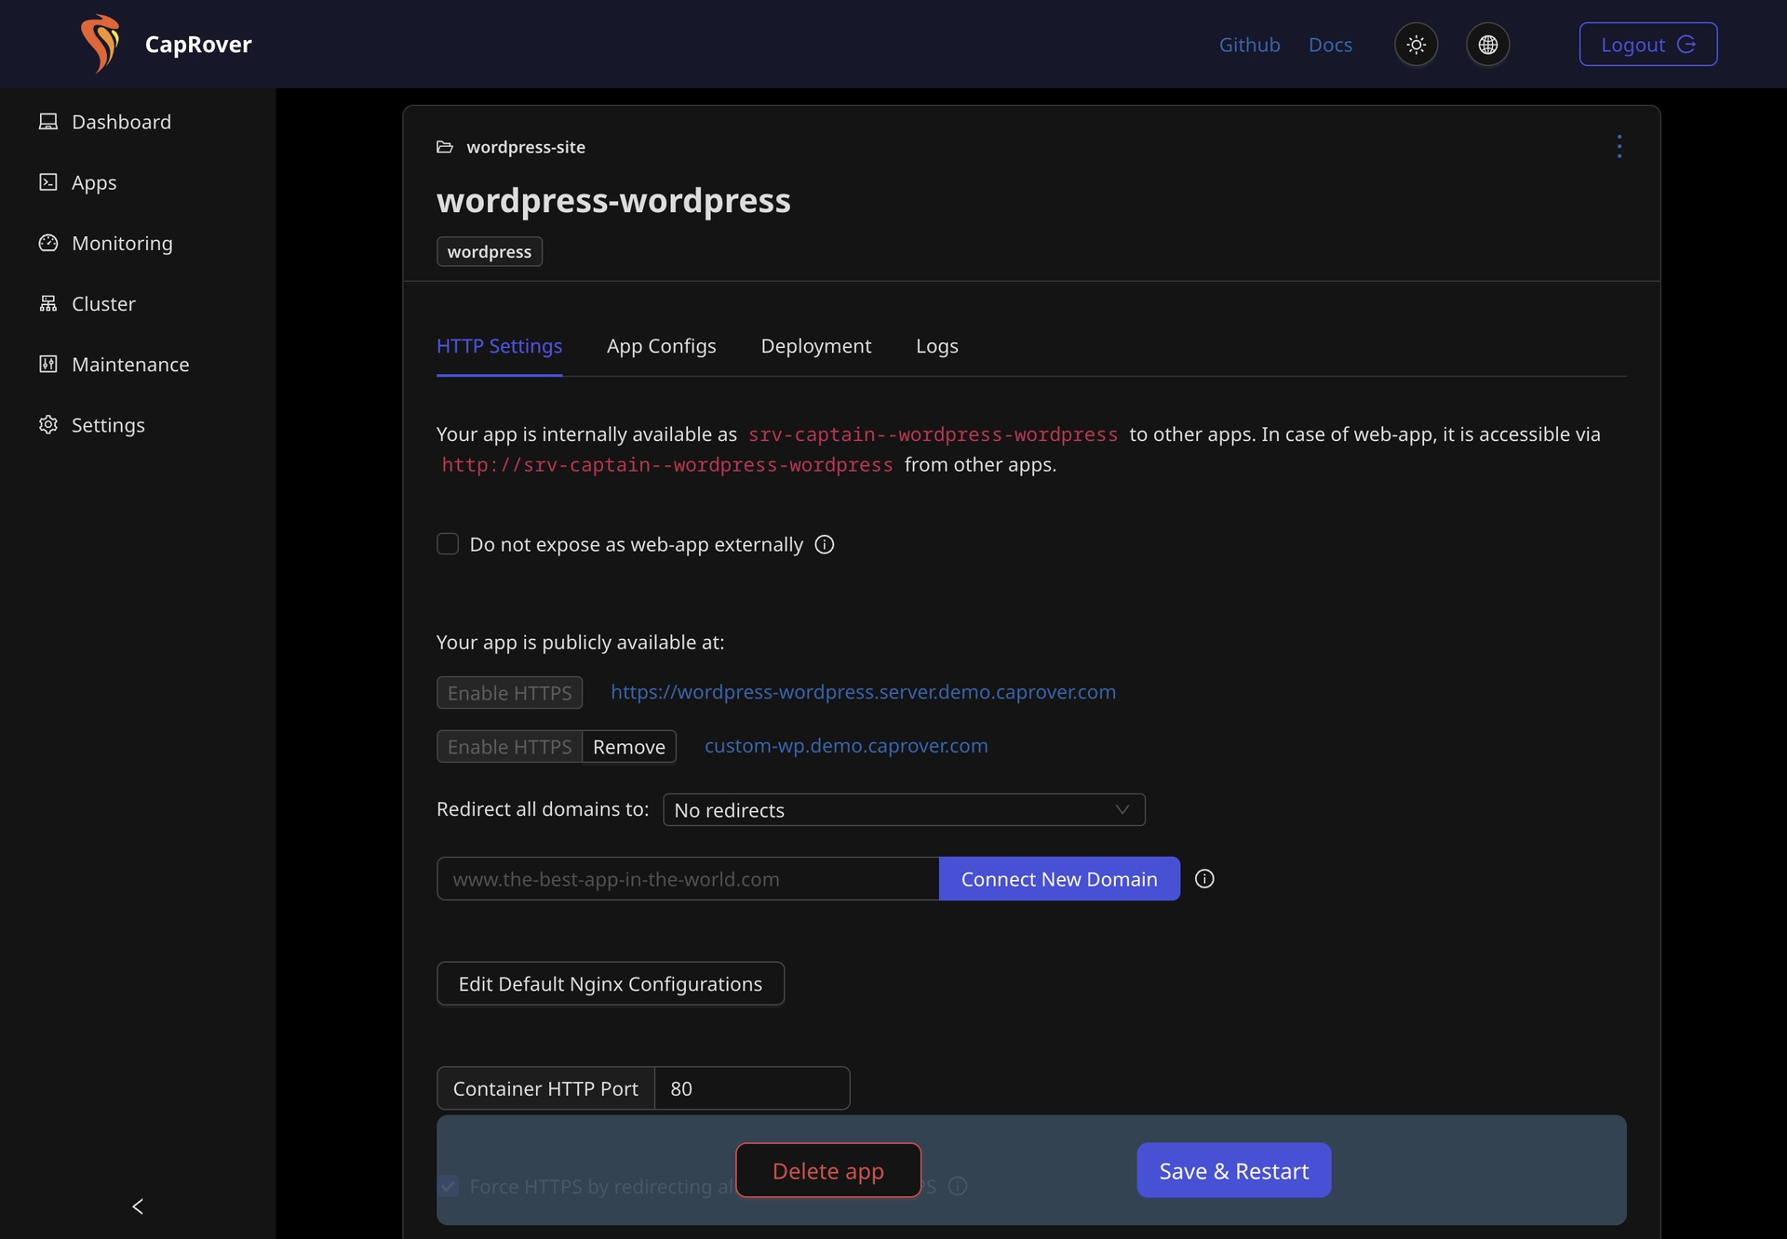Click the Dashboard laptop icon
The width and height of the screenshot is (1787, 1239).
[48, 122]
